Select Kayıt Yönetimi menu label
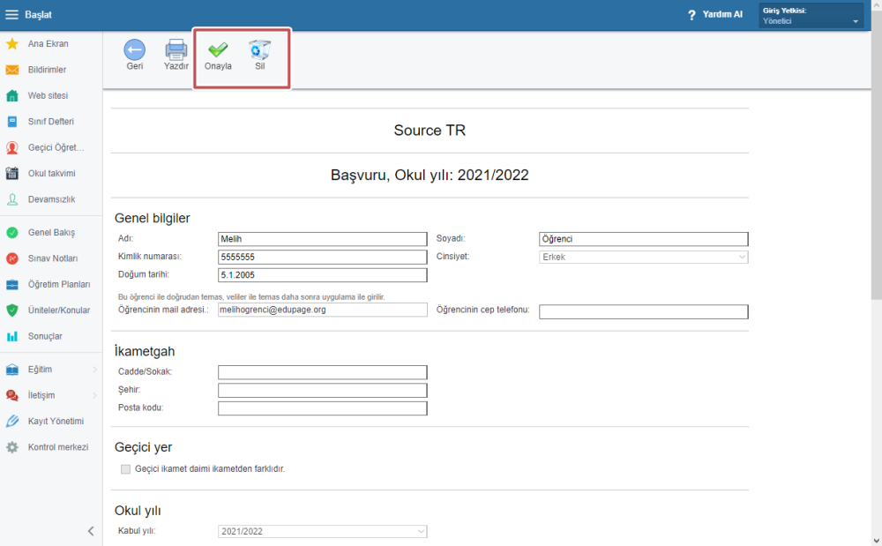The width and height of the screenshot is (882, 546). pyautogui.click(x=56, y=421)
